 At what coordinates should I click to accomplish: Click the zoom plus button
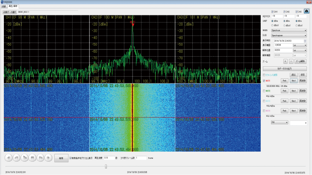[x=285, y=61]
